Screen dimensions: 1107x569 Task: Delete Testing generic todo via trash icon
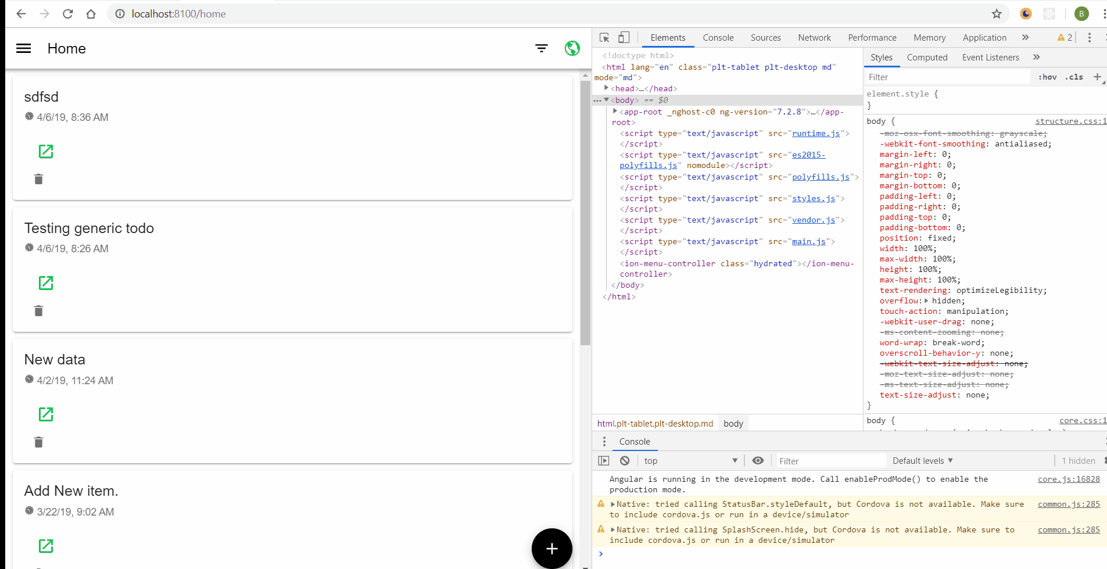pos(38,311)
